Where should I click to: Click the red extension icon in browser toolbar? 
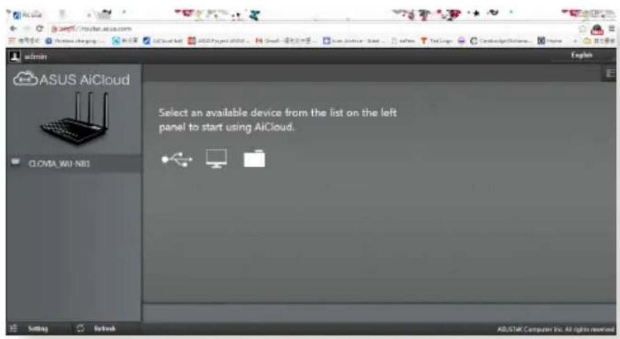click(x=597, y=30)
